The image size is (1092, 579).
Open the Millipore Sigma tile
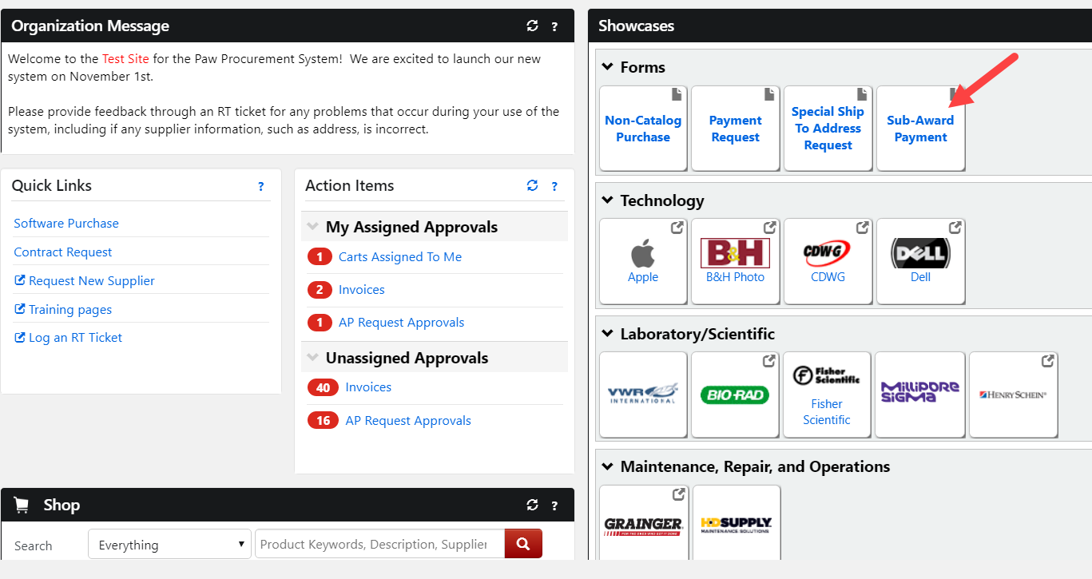(x=920, y=395)
